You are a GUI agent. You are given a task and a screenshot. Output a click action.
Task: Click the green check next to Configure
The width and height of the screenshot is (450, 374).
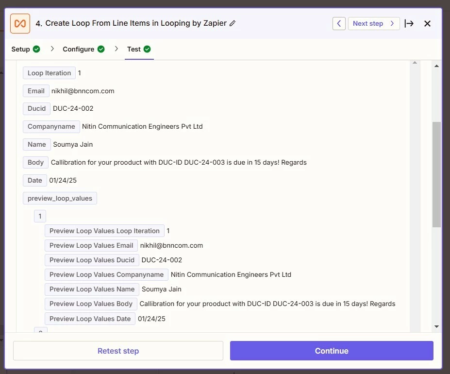click(101, 49)
